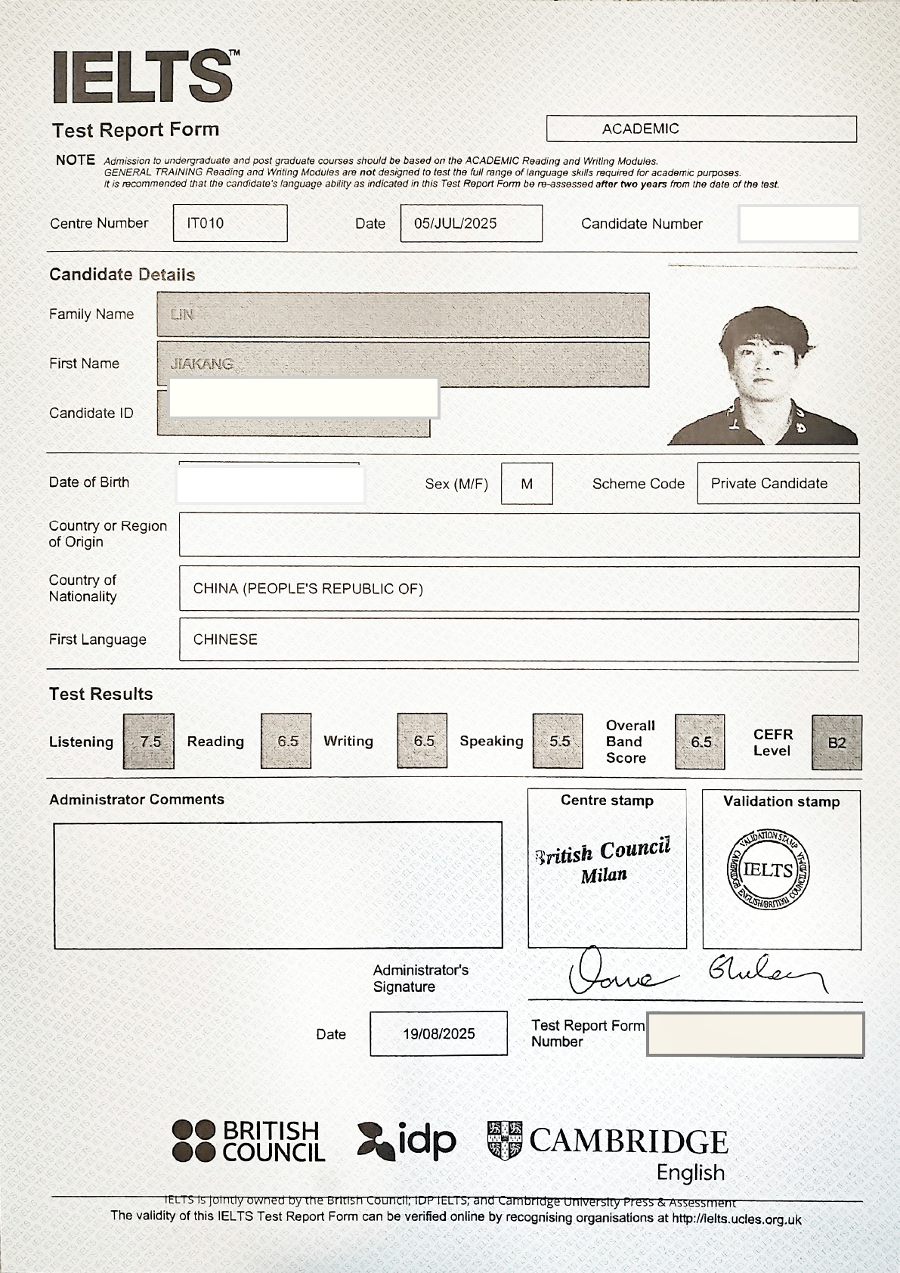The height and width of the screenshot is (1273, 900).
Task: Click the Test Report Form heading
Action: [136, 130]
